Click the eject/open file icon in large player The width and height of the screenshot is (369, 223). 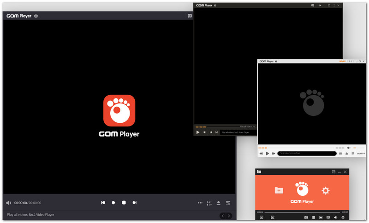tap(218, 203)
